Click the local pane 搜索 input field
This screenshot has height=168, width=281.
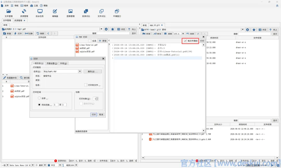click(113, 33)
